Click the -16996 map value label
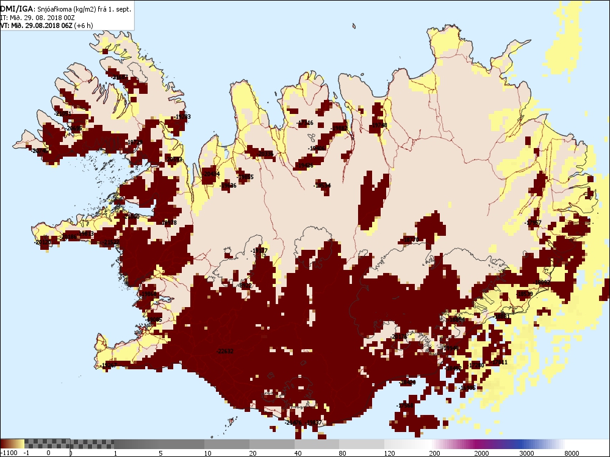 coord(467,388)
